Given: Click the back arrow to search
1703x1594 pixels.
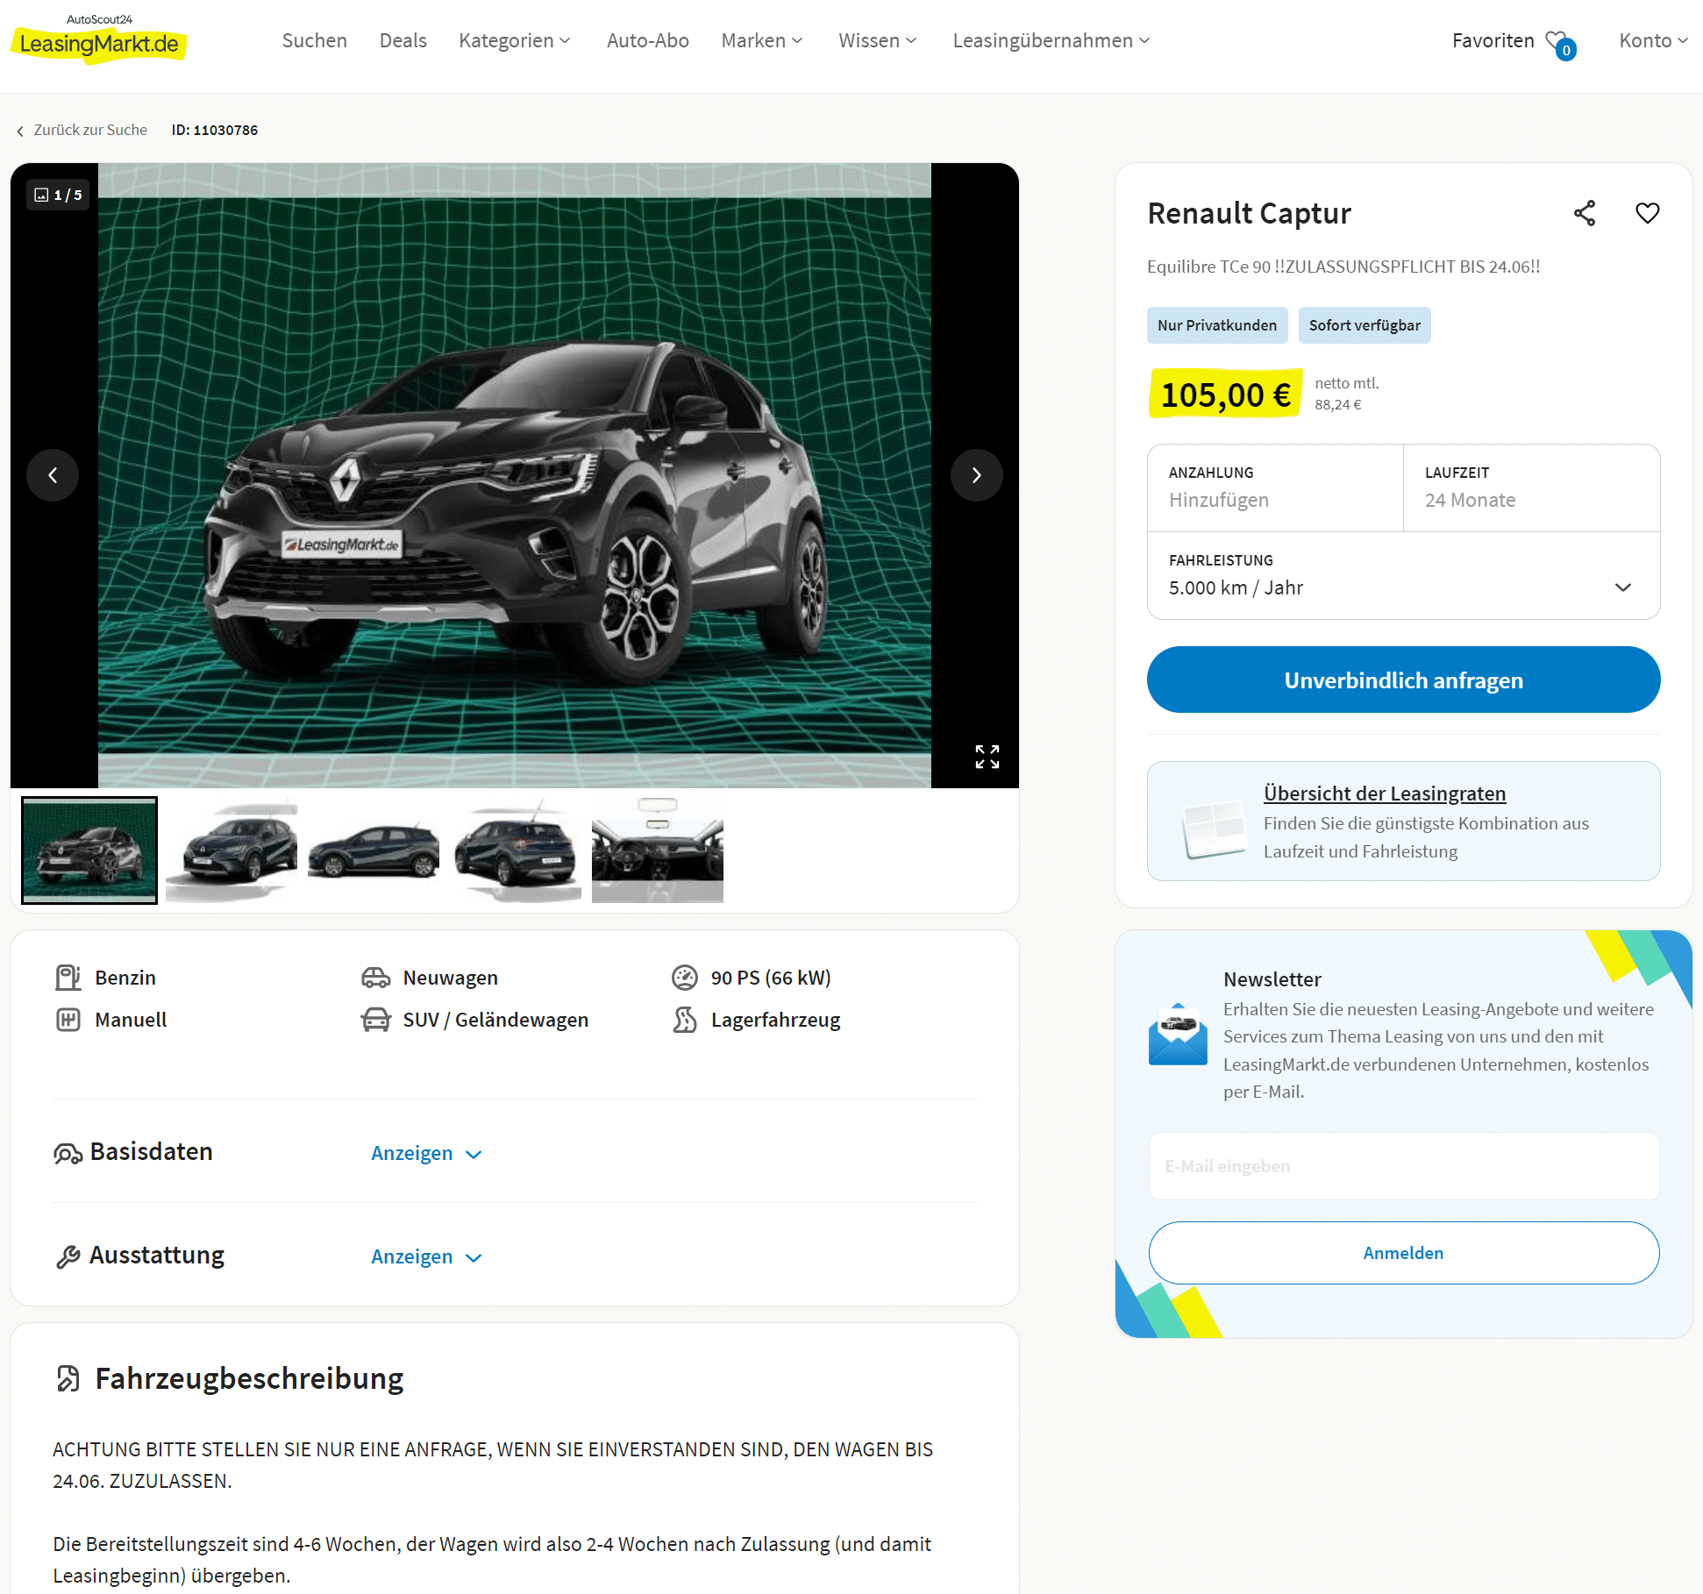Looking at the screenshot, I should click(20, 131).
